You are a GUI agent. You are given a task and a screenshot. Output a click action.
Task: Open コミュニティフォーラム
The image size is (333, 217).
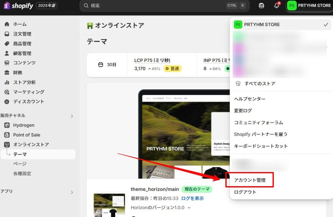click(259, 122)
